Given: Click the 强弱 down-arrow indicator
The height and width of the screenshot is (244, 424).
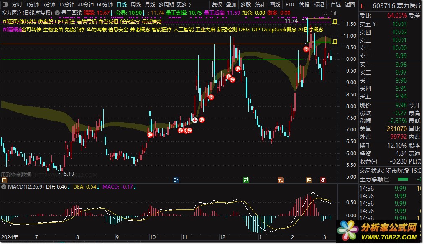Looking at the screenshot, I should pos(111,13).
